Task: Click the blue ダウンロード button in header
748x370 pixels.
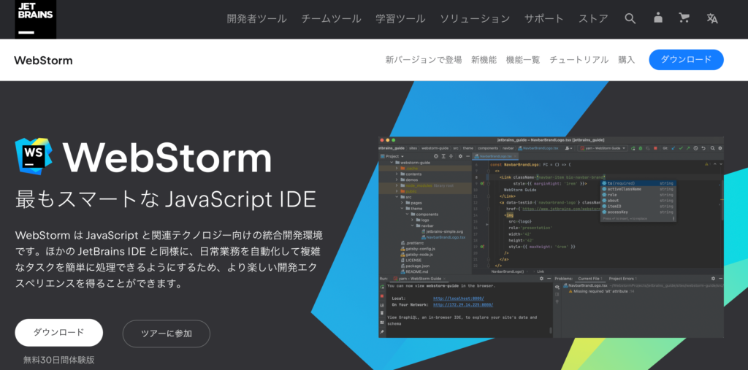Action: [686, 60]
